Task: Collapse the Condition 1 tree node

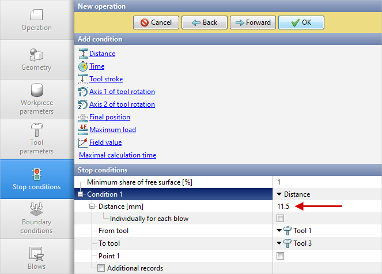Action: click(81, 194)
